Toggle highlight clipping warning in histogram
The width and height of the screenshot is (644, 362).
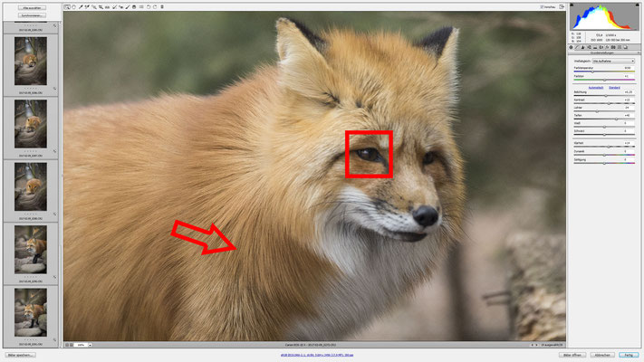tap(638, 5)
